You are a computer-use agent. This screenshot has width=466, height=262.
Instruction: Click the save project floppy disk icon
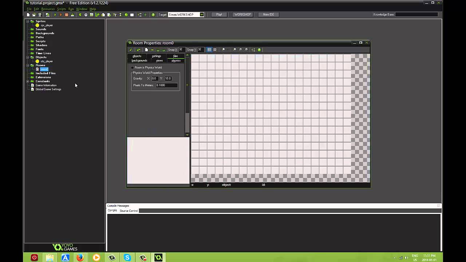40,15
